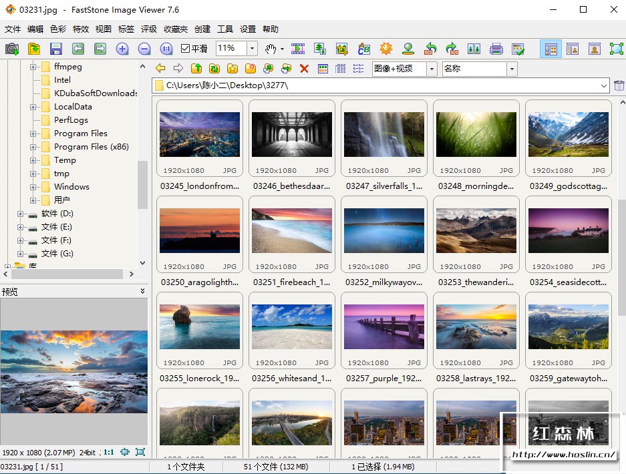626x474 pixels.
Task: Click the acquire from scanner camera icon
Action: (12, 49)
